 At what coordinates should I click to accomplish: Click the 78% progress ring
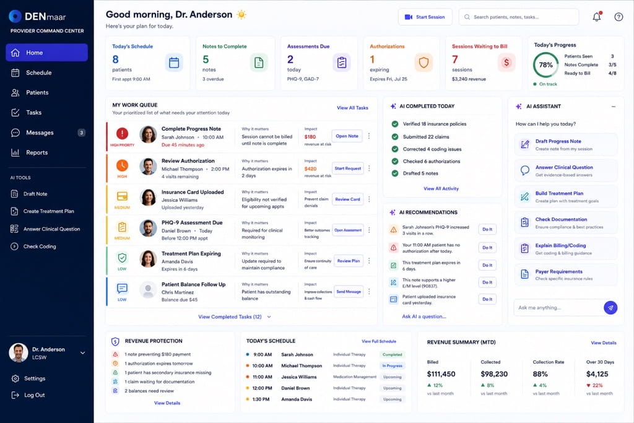tap(545, 64)
